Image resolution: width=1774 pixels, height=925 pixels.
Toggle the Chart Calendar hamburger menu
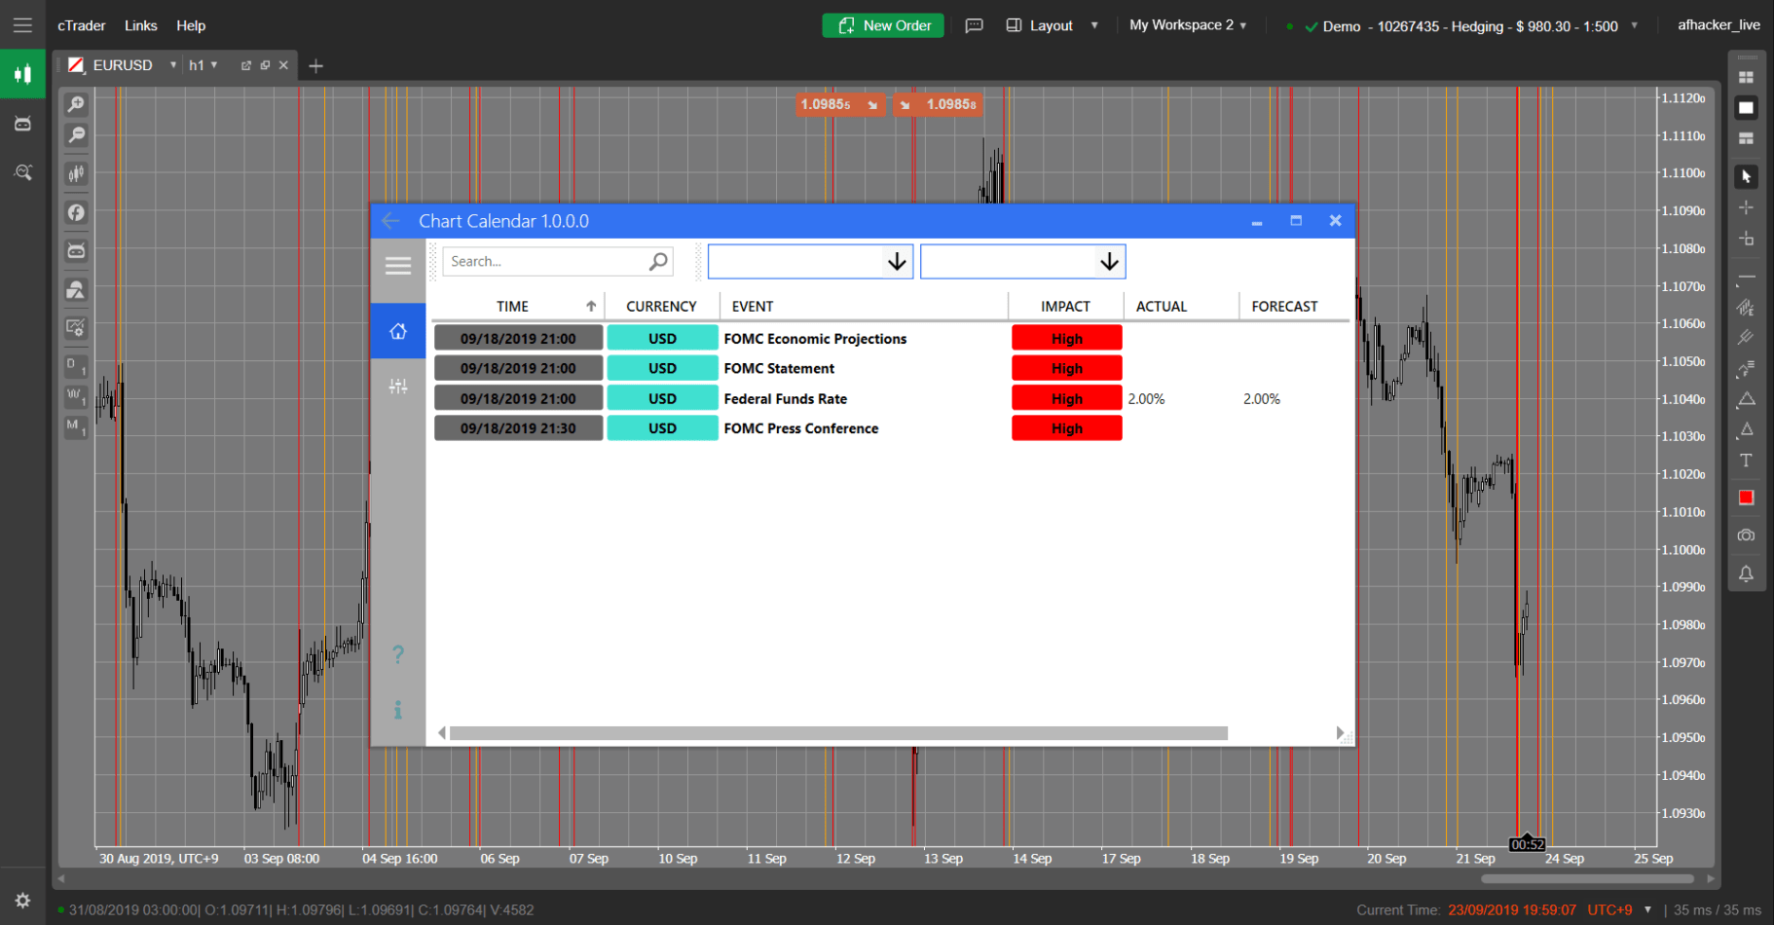[x=397, y=266]
